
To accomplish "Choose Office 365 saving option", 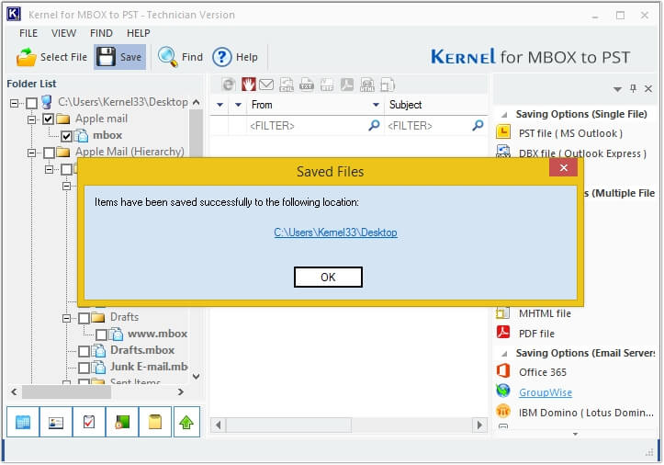I will tap(543, 372).
